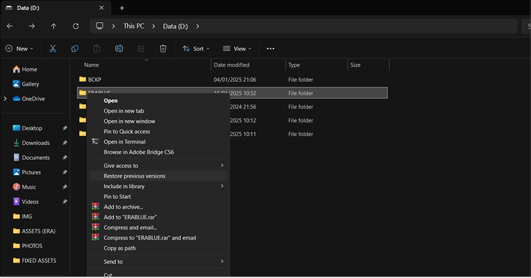Open the New dropdown menu

(19, 48)
